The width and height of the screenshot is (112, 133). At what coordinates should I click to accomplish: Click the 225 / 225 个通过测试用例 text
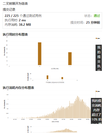(x=23, y=16)
